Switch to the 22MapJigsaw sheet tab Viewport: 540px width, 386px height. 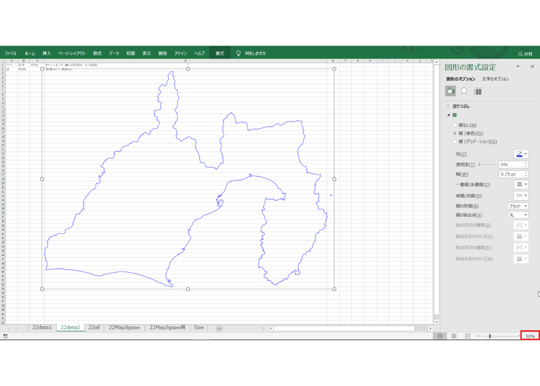(124, 328)
